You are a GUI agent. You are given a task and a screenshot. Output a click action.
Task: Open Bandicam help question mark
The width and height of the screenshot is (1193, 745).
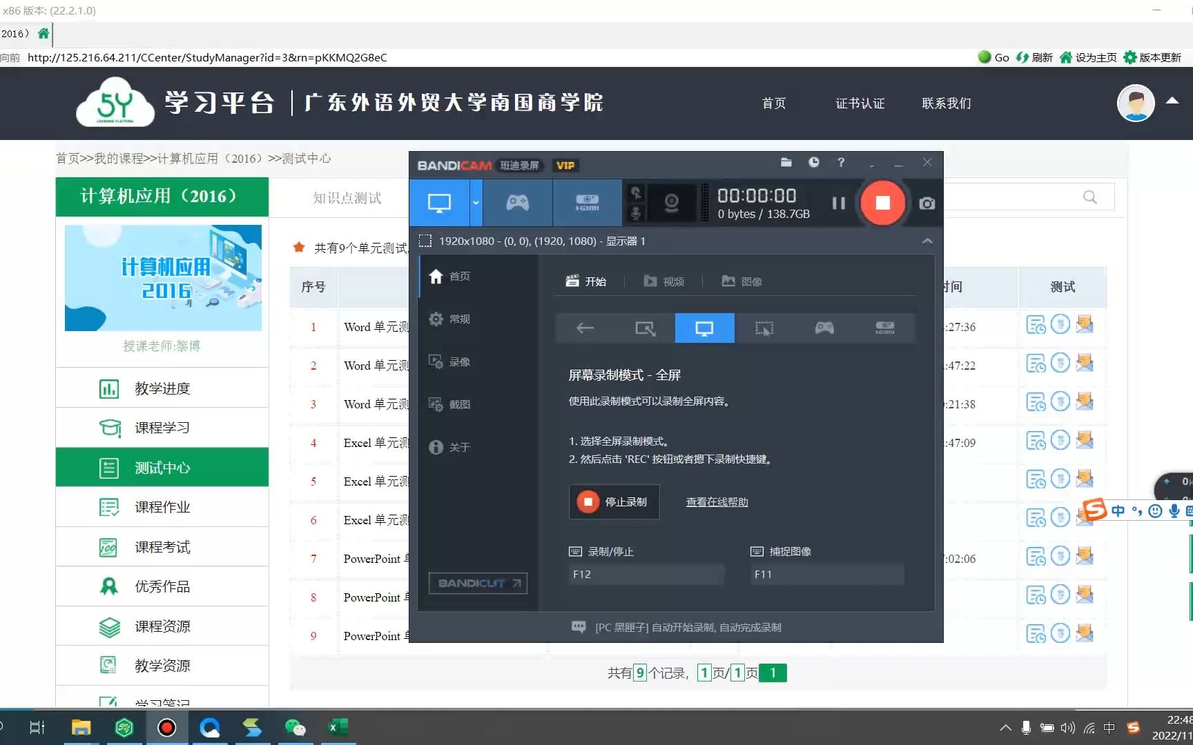[x=841, y=162]
